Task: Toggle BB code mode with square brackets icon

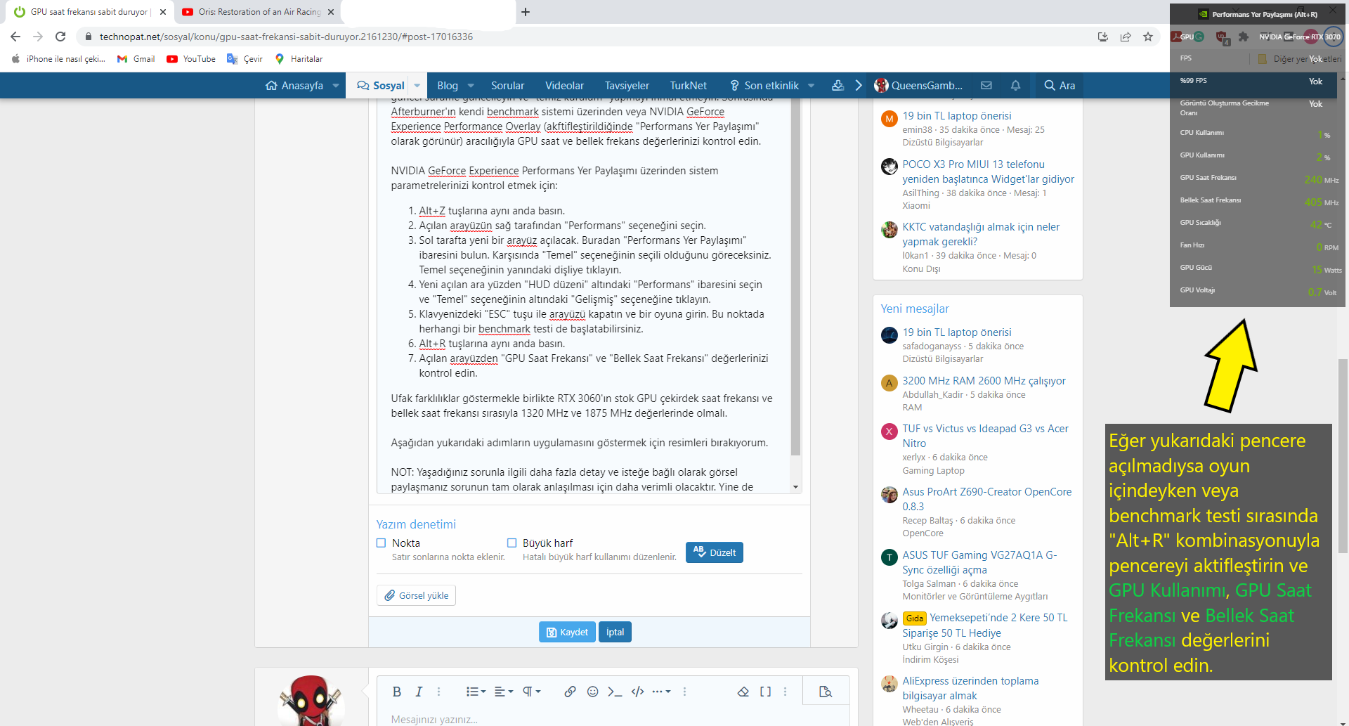Action: tap(765, 692)
